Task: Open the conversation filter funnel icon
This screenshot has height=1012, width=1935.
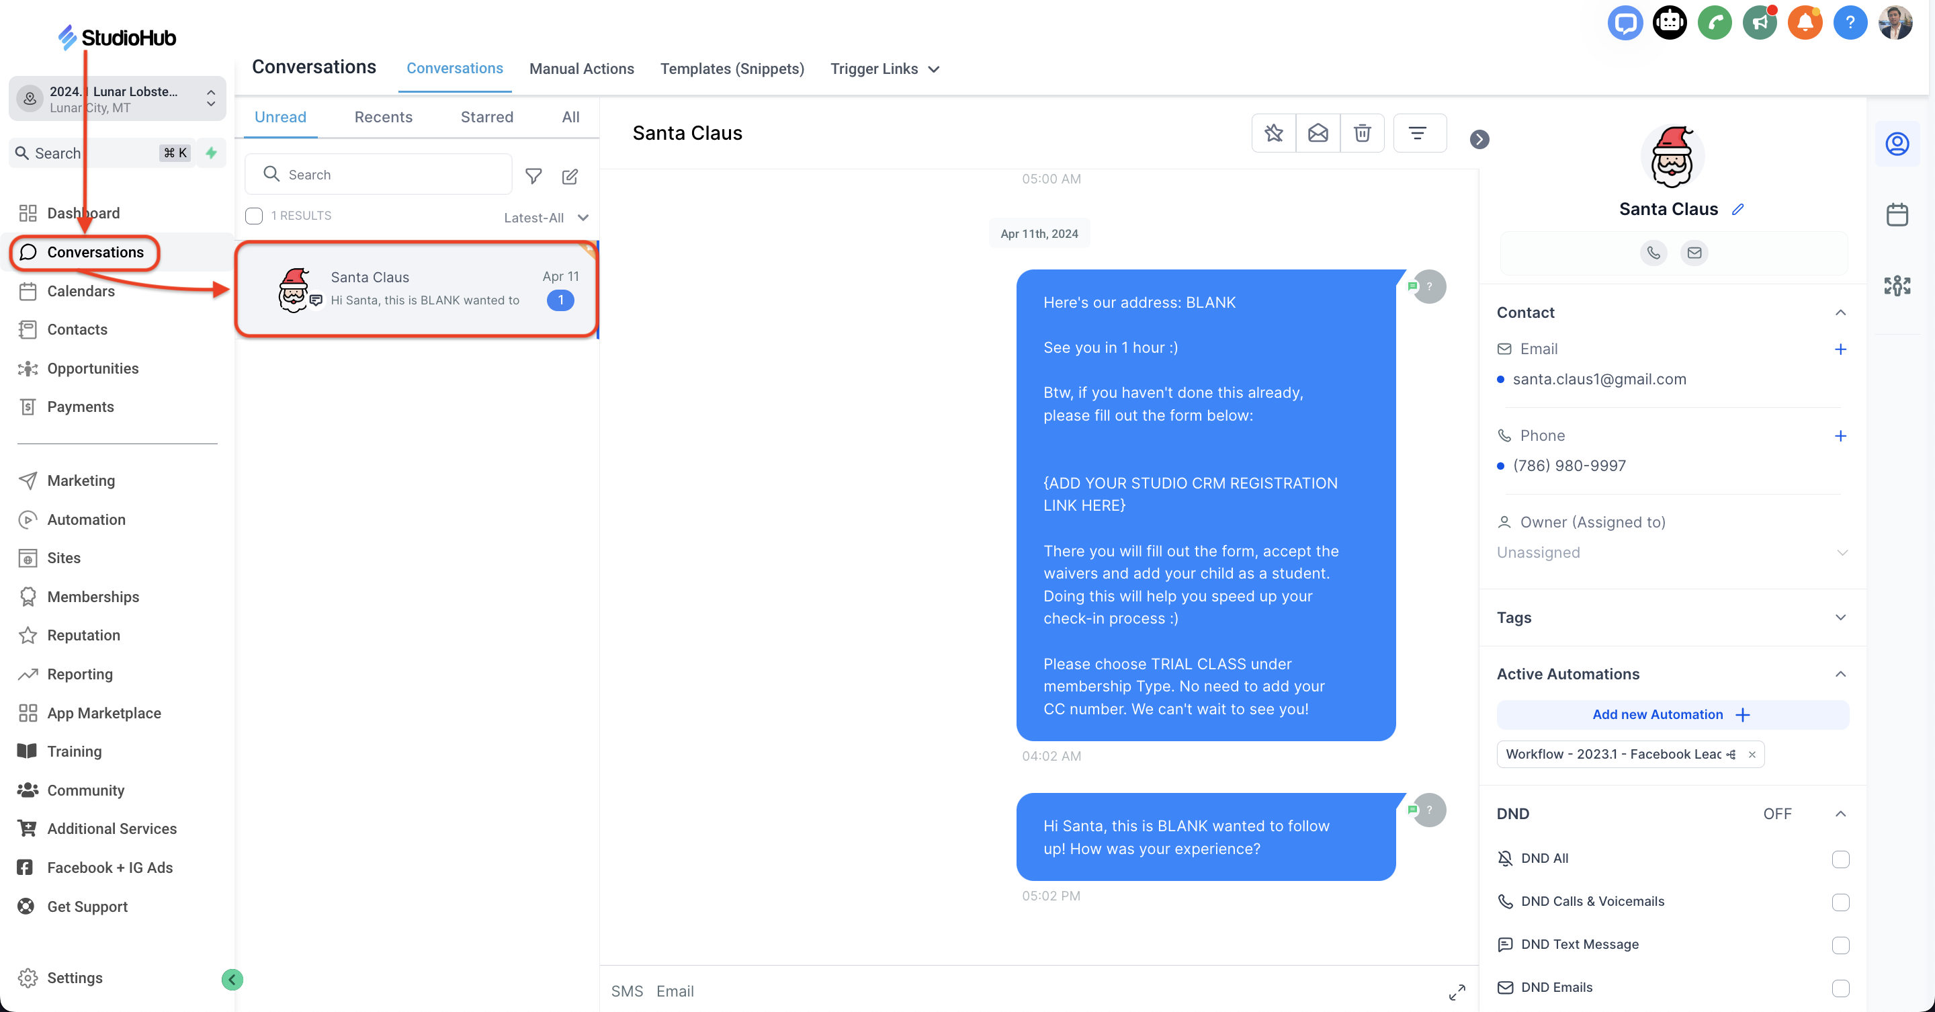Action: point(533,176)
